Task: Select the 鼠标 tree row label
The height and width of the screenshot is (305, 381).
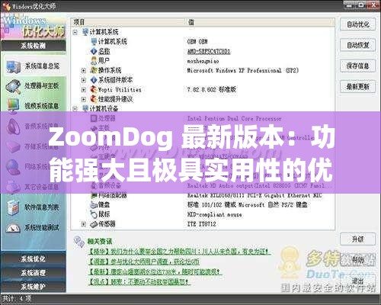Action: pyautogui.click(x=104, y=214)
